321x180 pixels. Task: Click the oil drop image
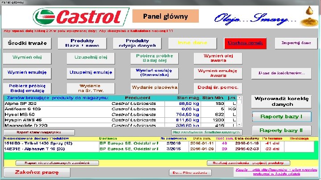click(309, 16)
